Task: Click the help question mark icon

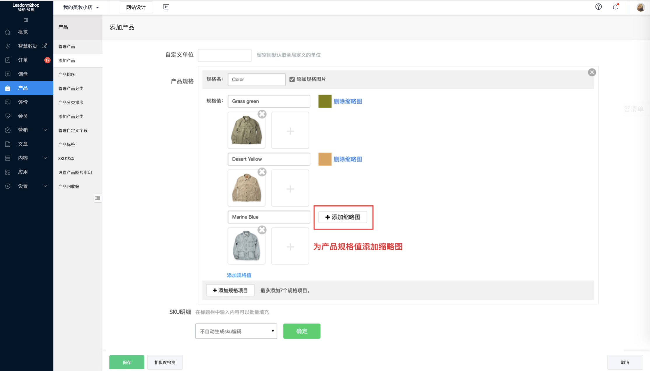Action: [x=598, y=7]
